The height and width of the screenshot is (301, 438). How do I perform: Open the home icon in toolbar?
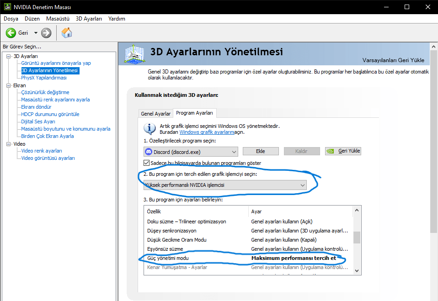tap(67, 32)
